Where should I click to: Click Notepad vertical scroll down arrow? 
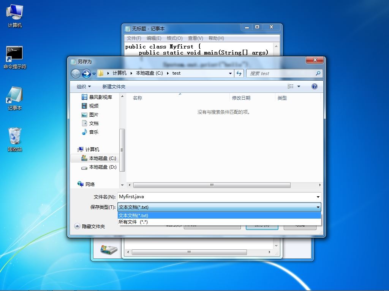[x=276, y=246]
